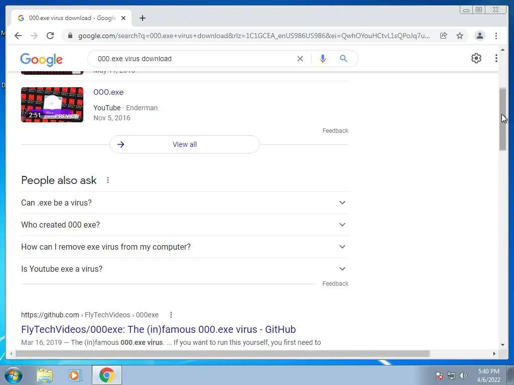The height and width of the screenshot is (385, 514).
Task: Click the page scroll-down arrow
Action: (x=502, y=345)
